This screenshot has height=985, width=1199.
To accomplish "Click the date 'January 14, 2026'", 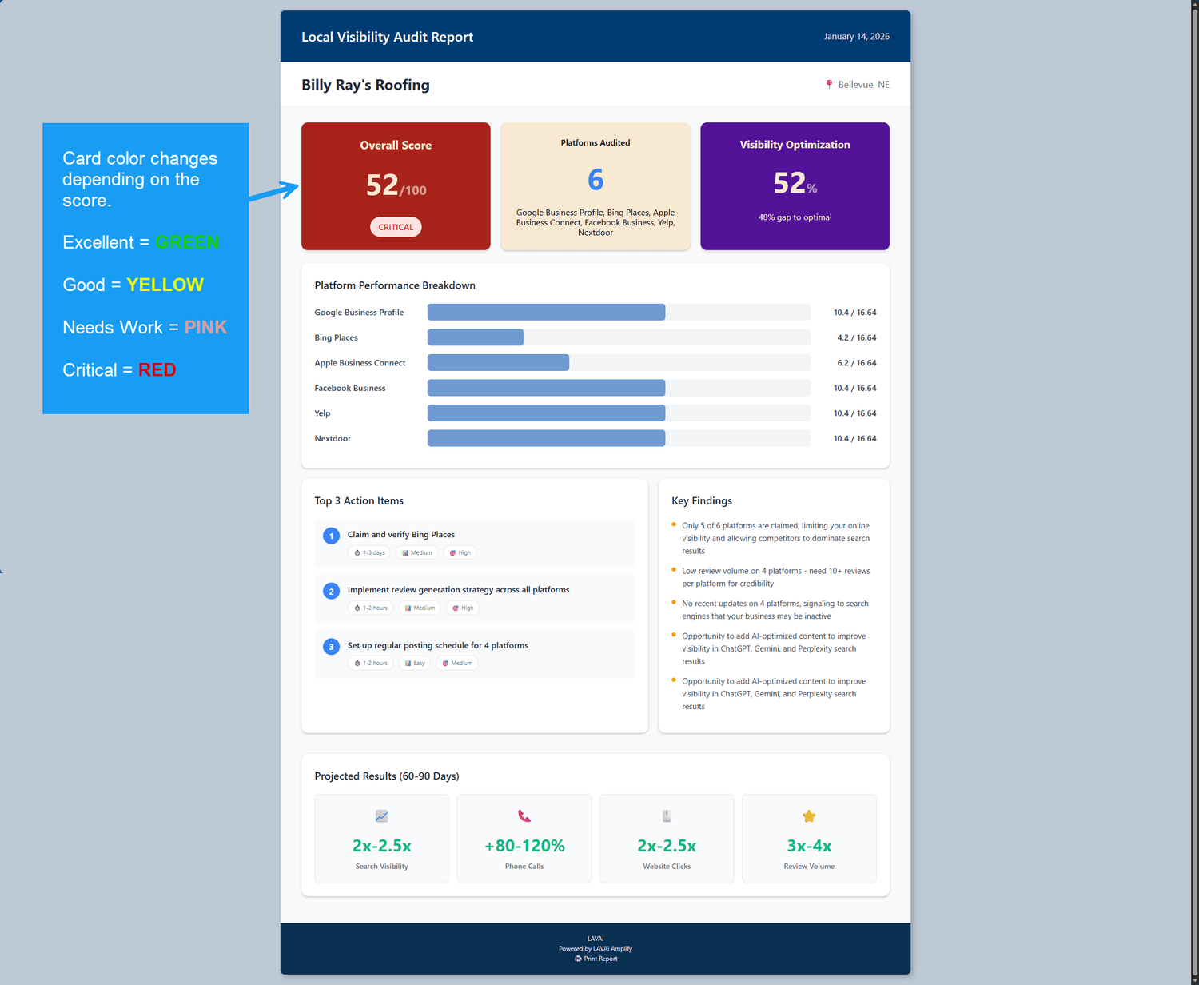I will coord(857,37).
